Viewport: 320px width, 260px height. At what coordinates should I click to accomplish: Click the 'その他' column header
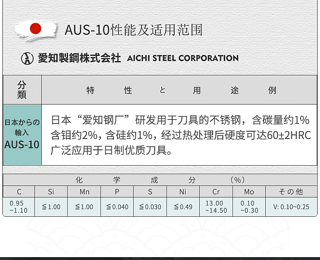point(291,192)
